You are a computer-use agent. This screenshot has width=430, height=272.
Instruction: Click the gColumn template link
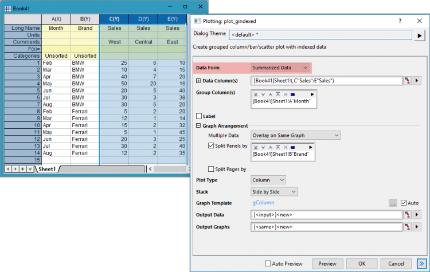[x=263, y=203]
